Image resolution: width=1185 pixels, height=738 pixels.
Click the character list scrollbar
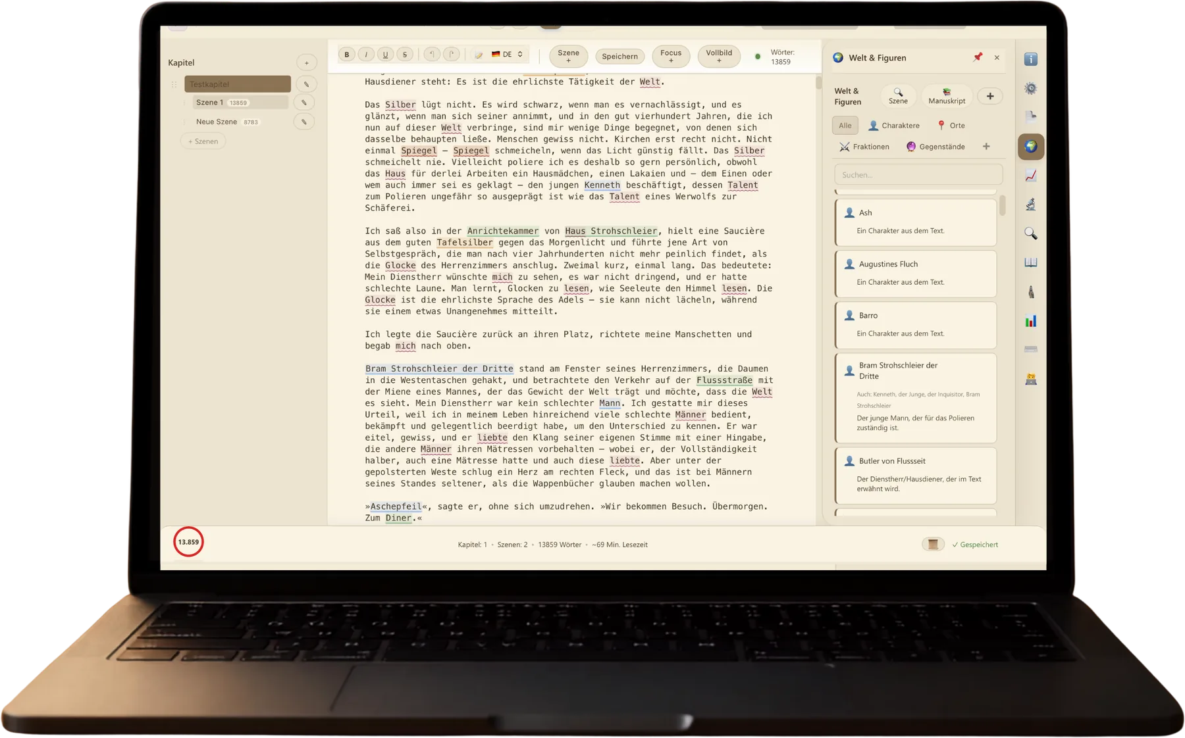(1003, 205)
